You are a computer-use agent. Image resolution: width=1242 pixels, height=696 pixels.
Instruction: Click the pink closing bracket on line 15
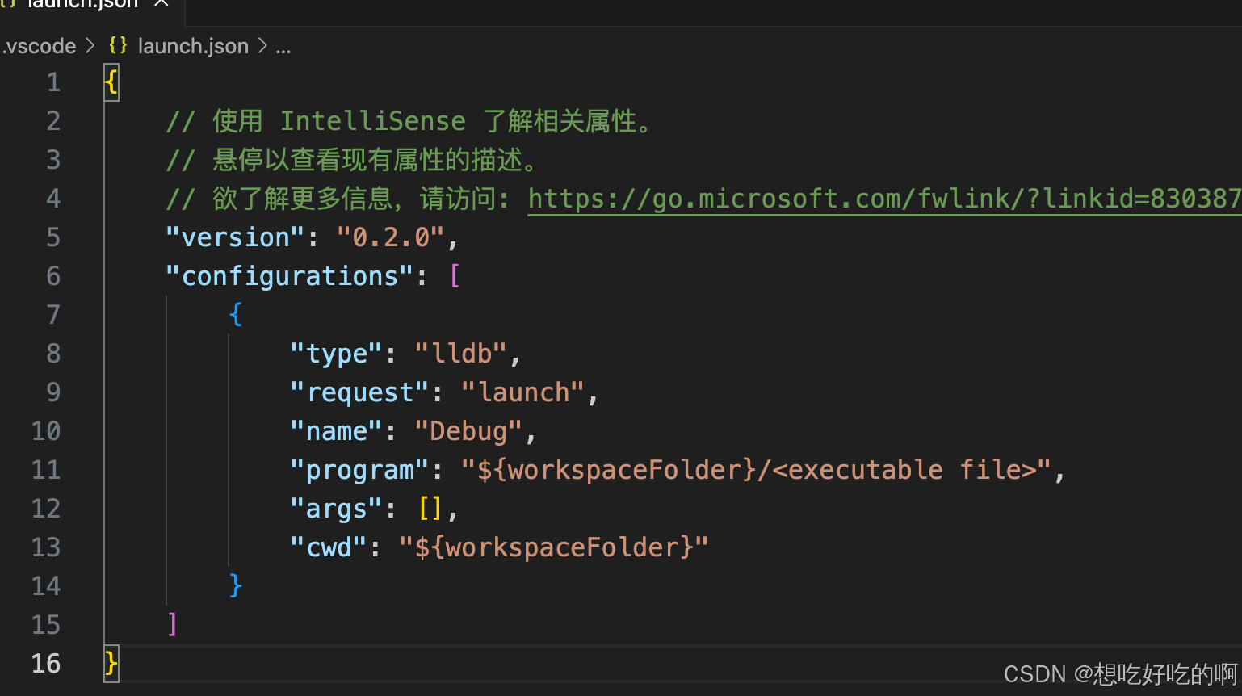pyautogui.click(x=172, y=624)
